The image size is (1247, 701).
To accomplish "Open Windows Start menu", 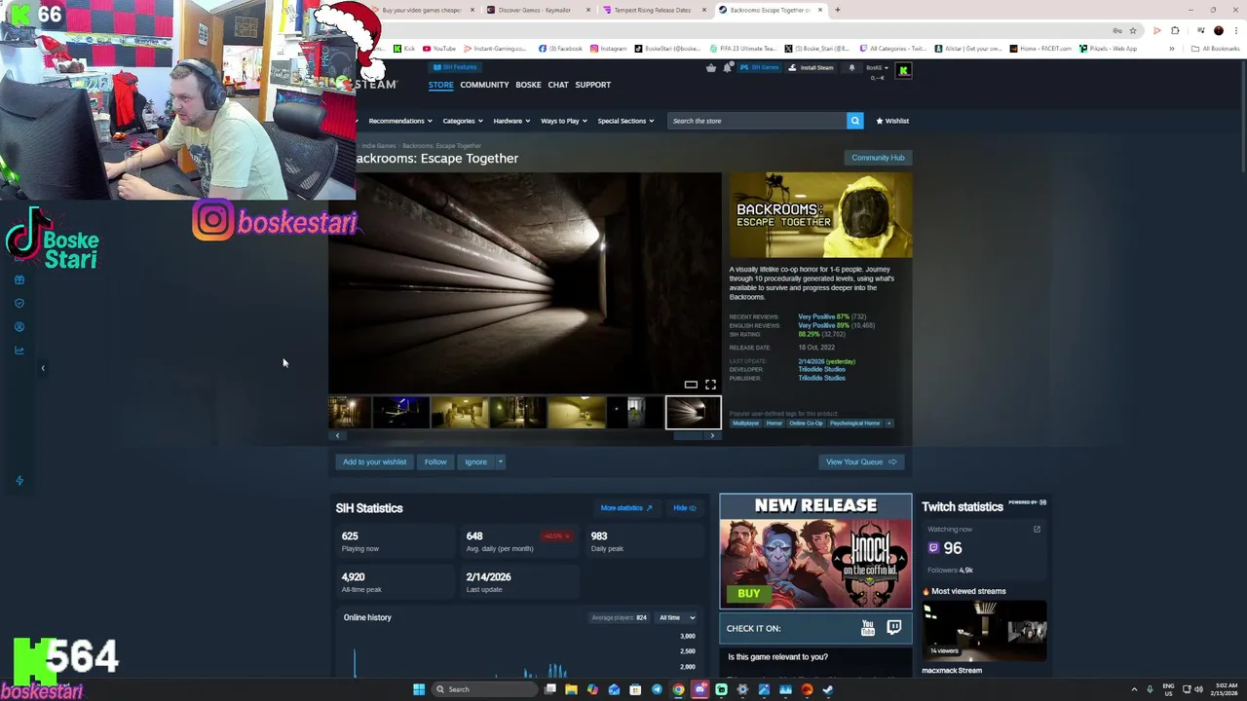I will 419,689.
